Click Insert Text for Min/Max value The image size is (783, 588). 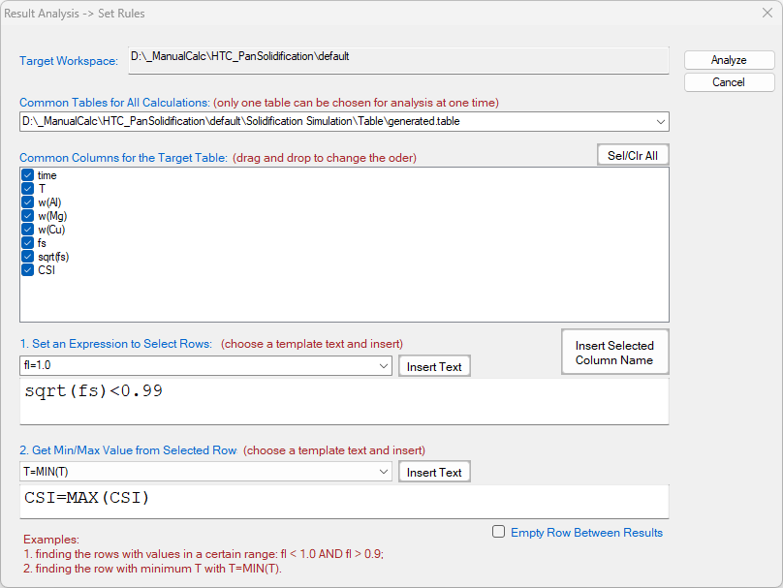[434, 472]
